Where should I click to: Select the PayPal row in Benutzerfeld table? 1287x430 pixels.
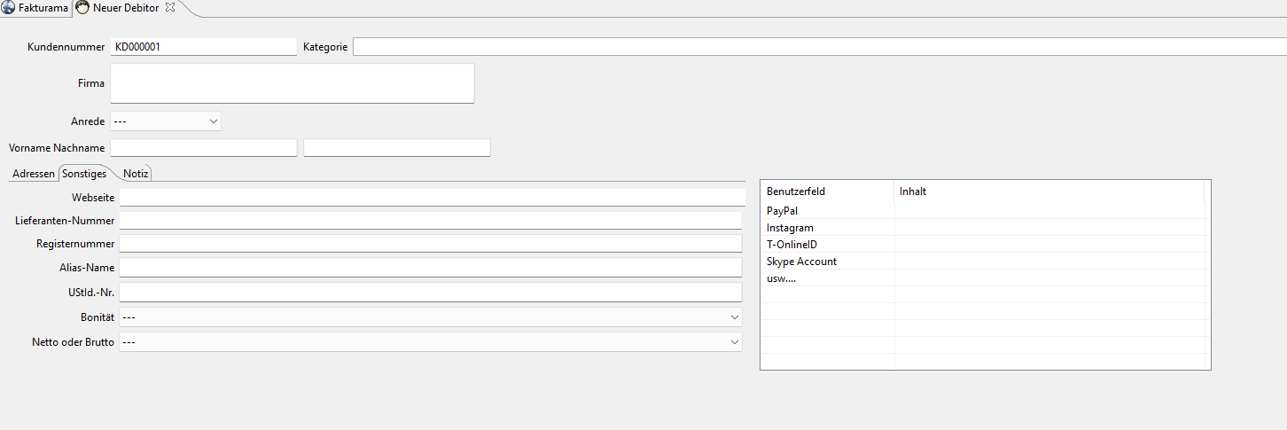coord(984,211)
